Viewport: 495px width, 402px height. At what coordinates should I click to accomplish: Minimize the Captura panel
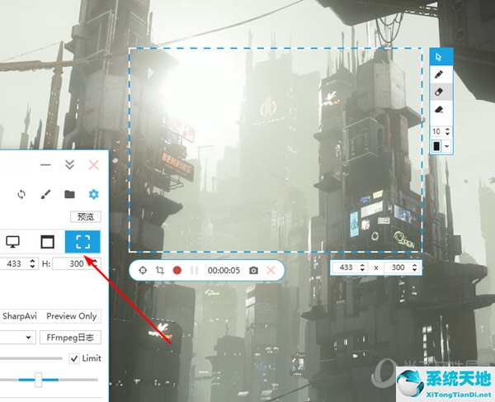(45, 164)
